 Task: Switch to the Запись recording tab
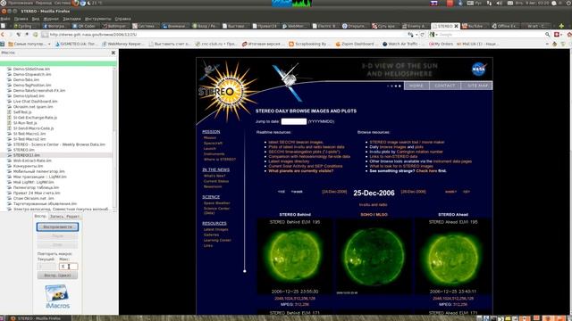[56, 217]
